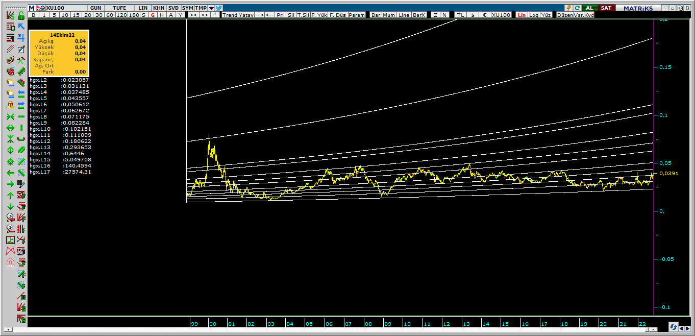The image size is (695, 336).
Task: Click the BarX chart type button
Action: (x=419, y=15)
